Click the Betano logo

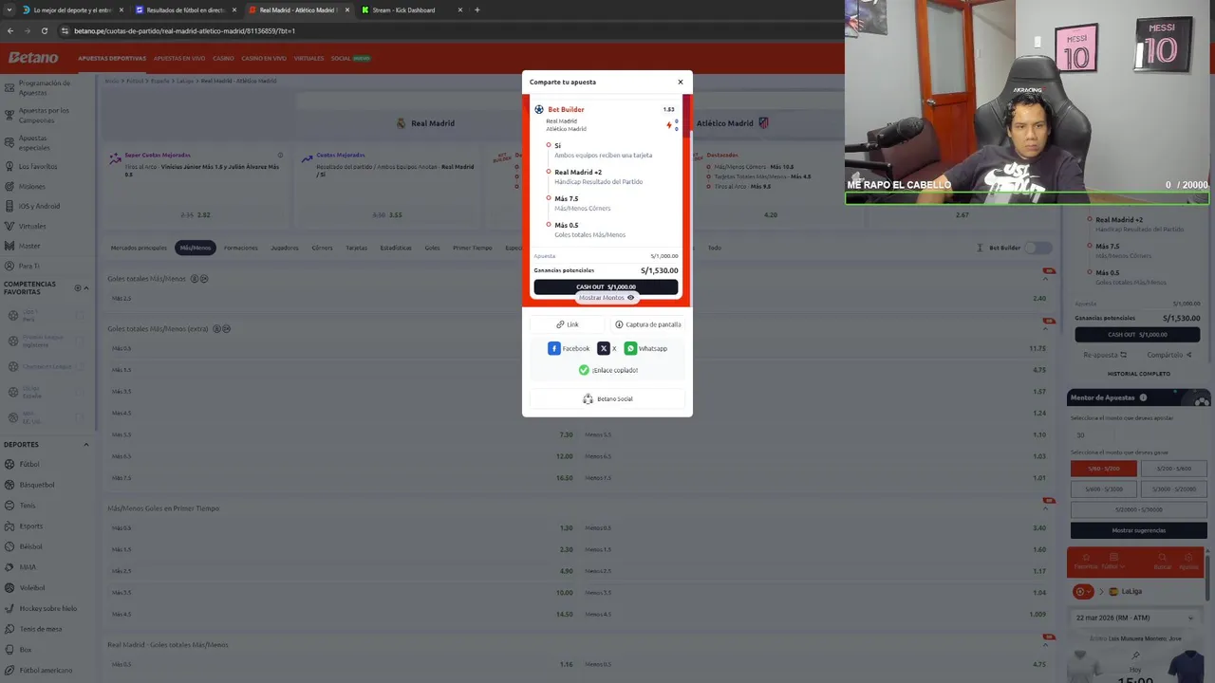33,58
